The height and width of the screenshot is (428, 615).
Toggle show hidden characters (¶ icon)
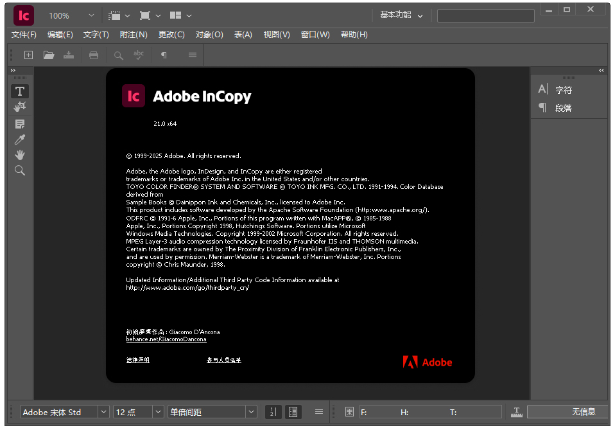point(162,55)
